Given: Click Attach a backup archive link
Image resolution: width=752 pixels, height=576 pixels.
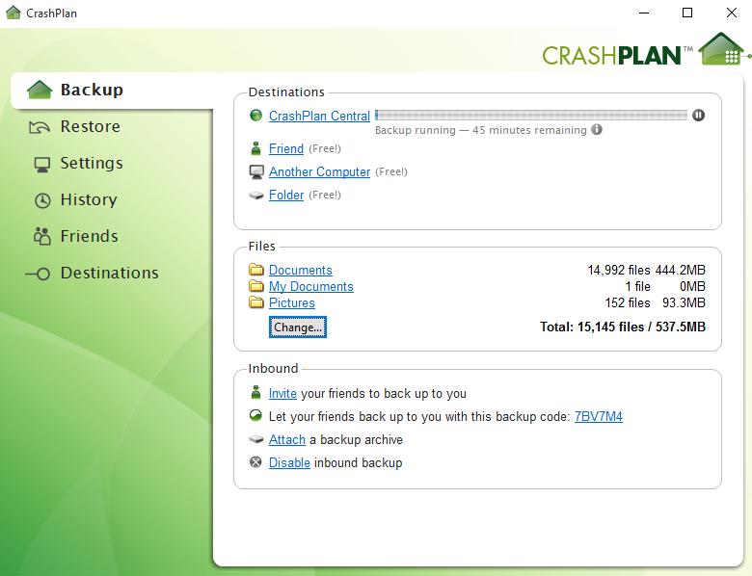Looking at the screenshot, I should click(287, 439).
